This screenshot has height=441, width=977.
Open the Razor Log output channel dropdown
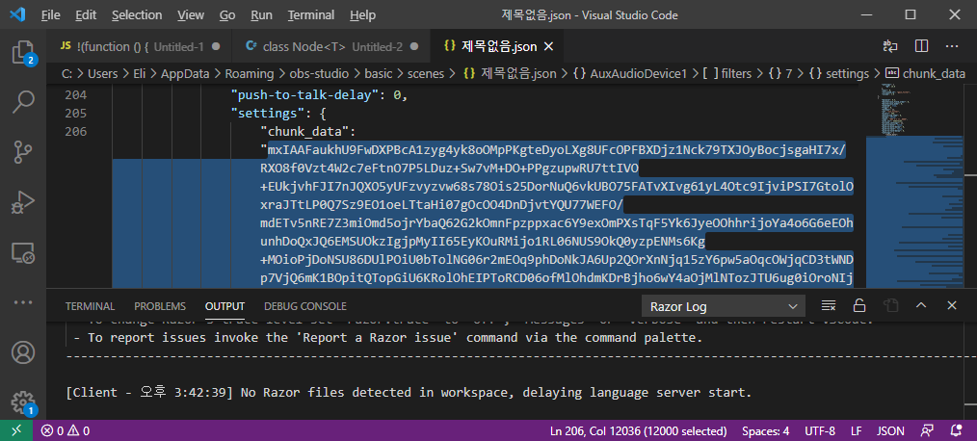724,306
